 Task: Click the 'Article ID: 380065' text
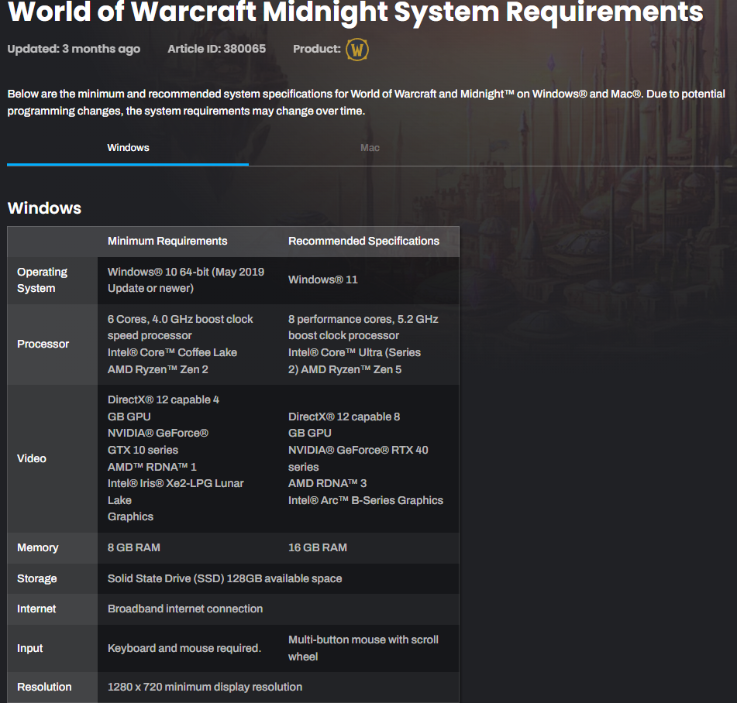pos(217,49)
